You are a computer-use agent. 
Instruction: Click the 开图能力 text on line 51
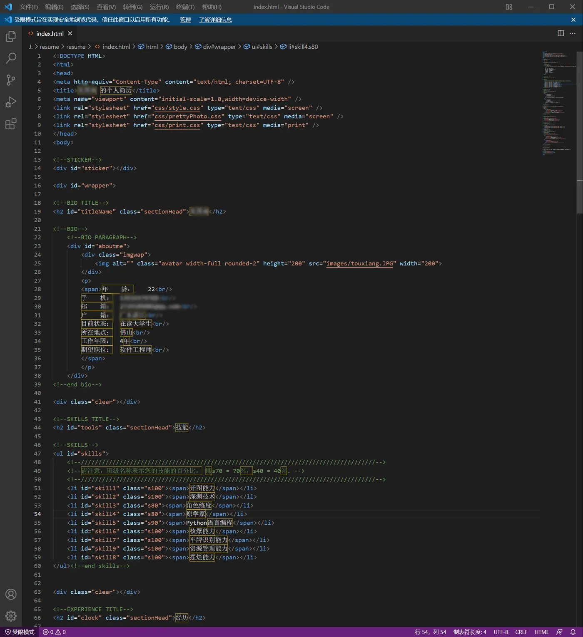pyautogui.click(x=202, y=488)
